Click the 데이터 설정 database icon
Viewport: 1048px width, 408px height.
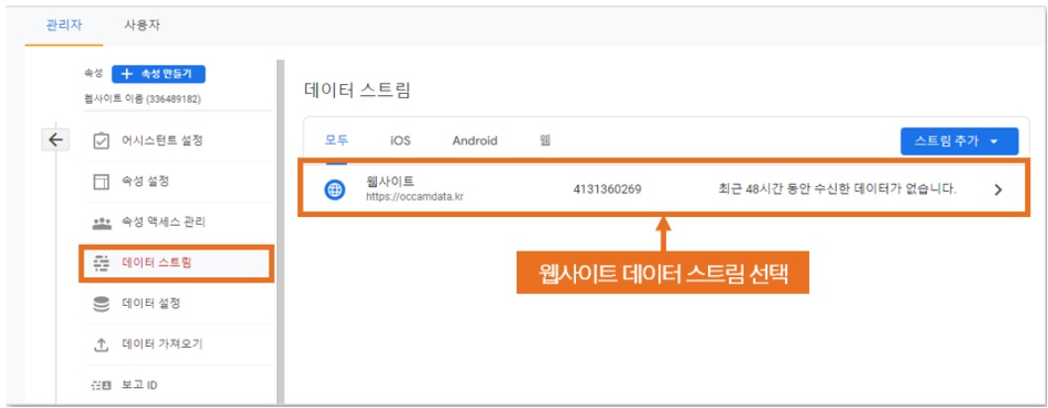[x=101, y=304]
